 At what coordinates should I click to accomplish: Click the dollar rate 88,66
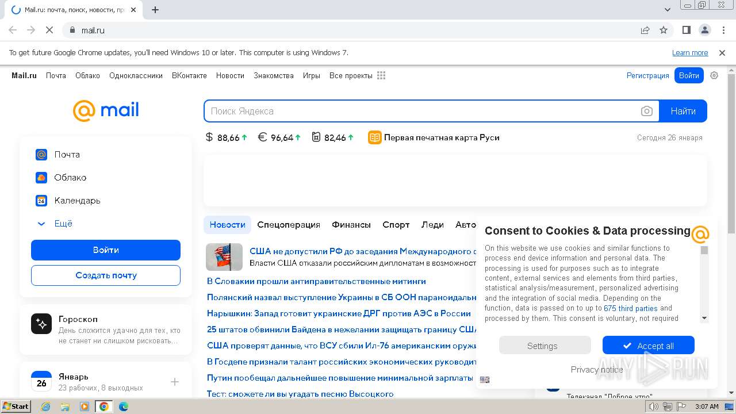[x=227, y=137]
